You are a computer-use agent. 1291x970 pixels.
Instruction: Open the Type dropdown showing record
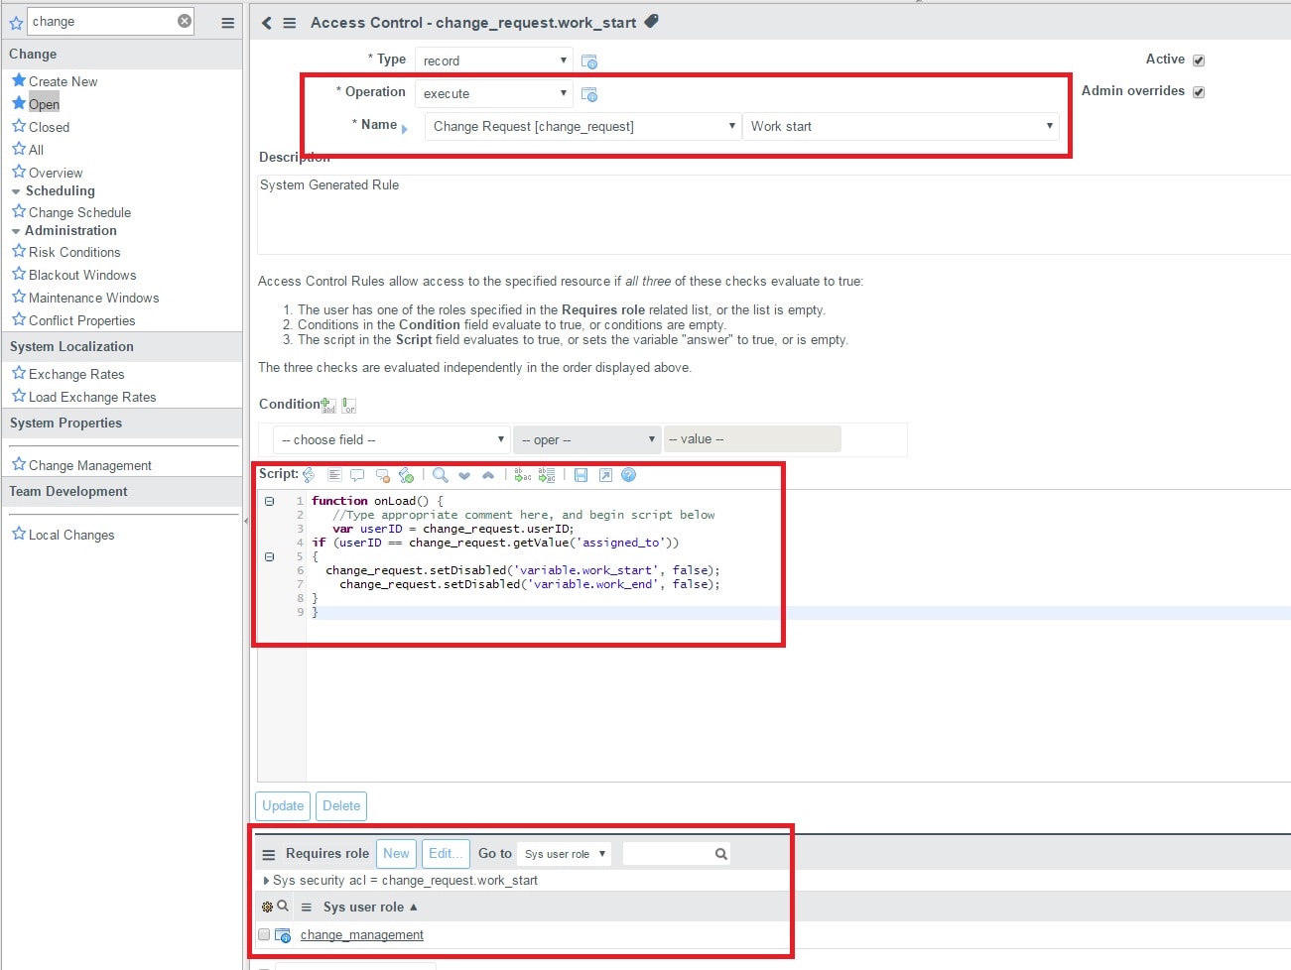(494, 61)
